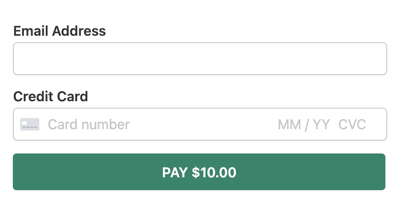
Task: Click the gray credit card icon
Action: (x=30, y=124)
